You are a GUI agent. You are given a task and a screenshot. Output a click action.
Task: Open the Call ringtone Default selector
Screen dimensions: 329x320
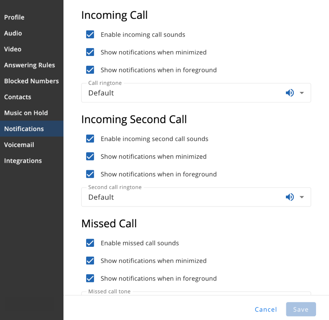click(196, 93)
